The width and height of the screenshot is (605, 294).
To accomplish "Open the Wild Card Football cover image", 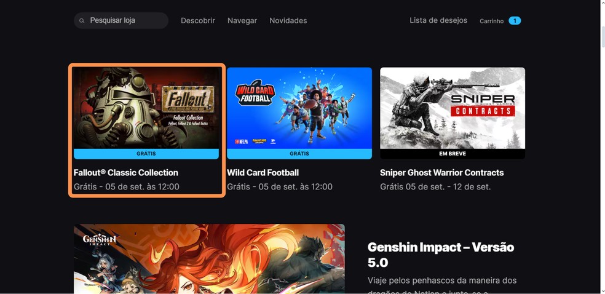I will point(299,108).
